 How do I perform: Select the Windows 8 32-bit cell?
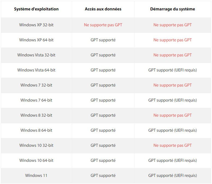(x=36, y=115)
